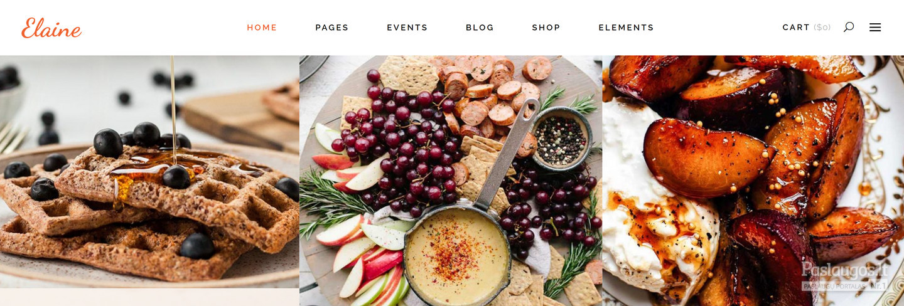Go to the HOME menu item
Screen dimensions: 904x306
pos(262,28)
